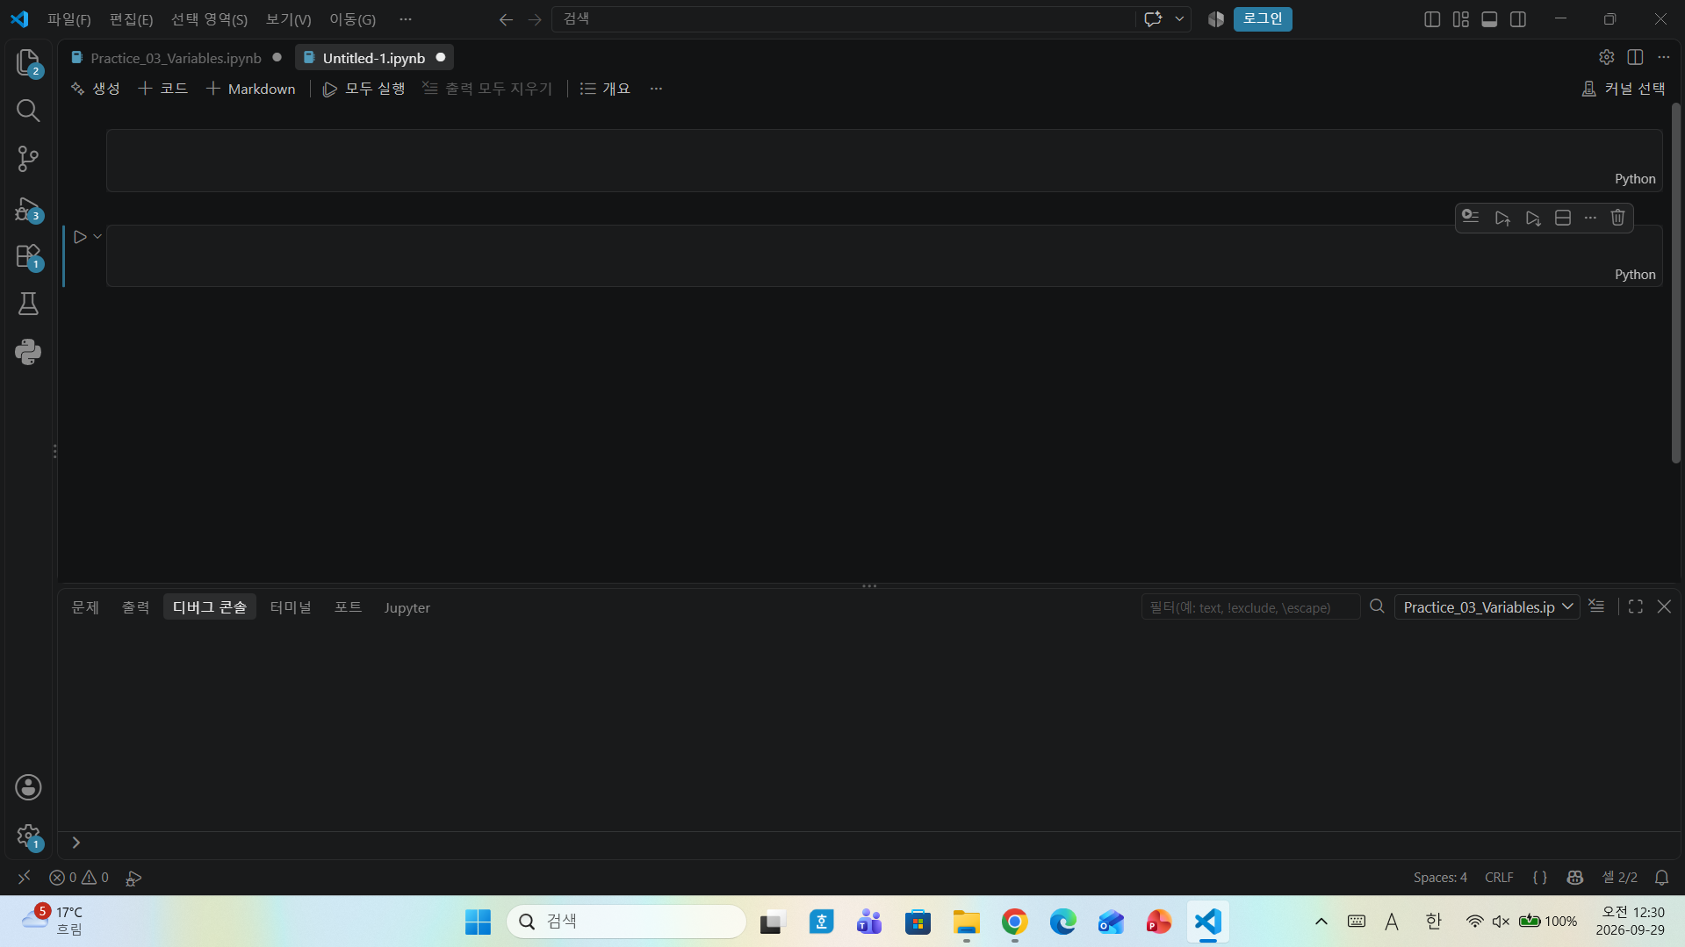Viewport: 1685px width, 947px height.
Task: Clear the debug console output
Action: point(1596,606)
